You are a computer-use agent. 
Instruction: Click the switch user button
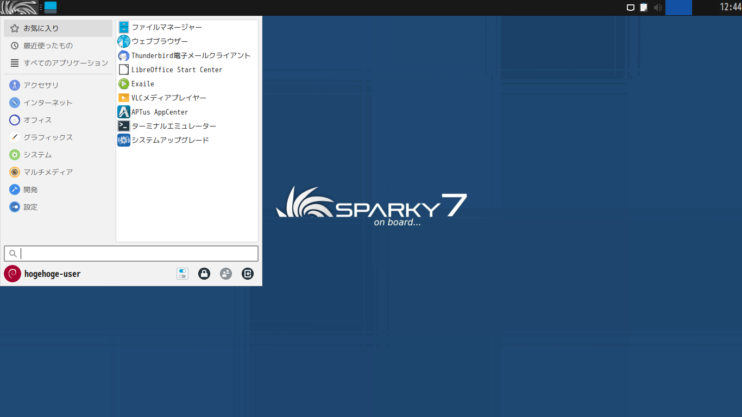click(x=226, y=274)
